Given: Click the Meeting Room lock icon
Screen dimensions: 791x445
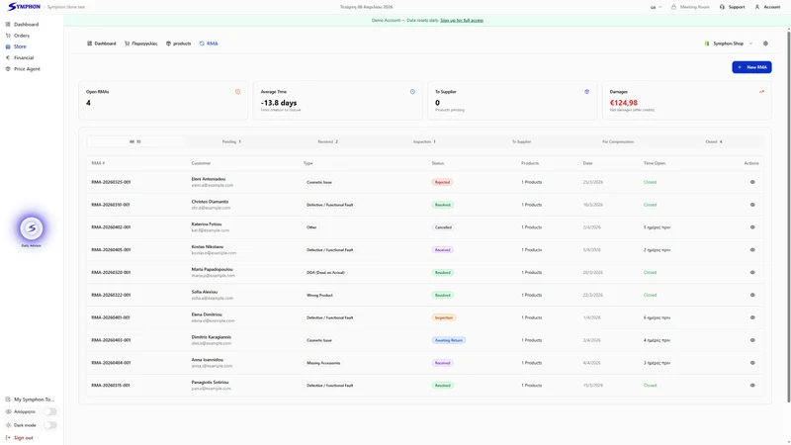Looking at the screenshot, I should pos(673,7).
